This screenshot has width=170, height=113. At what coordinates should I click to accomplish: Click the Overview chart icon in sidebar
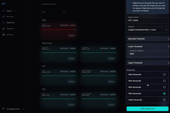[x=3, y=17]
